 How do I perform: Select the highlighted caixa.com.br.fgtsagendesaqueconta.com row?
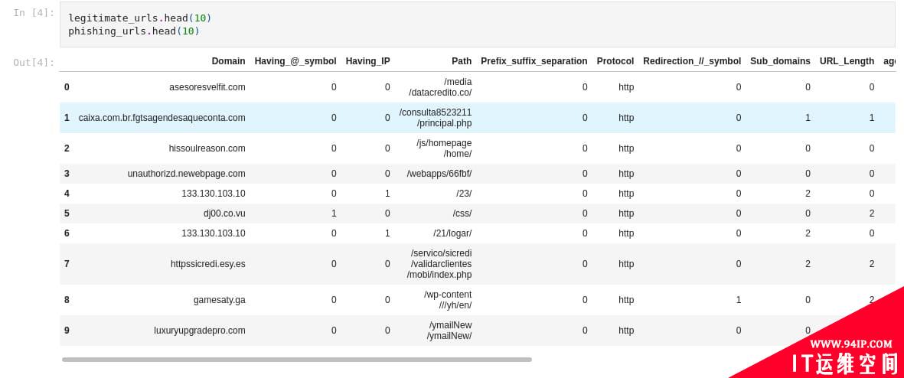coord(478,118)
